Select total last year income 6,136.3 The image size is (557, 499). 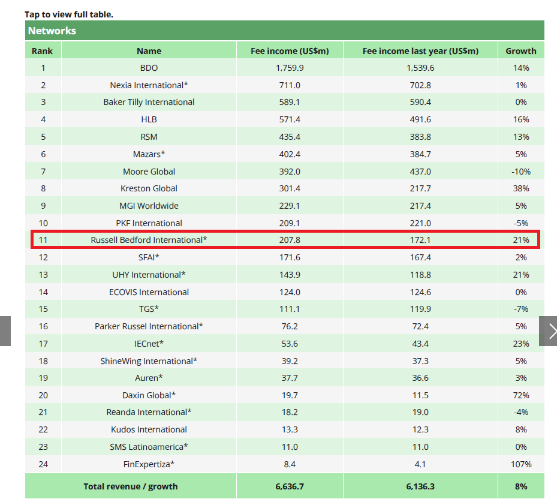pyautogui.click(x=420, y=486)
